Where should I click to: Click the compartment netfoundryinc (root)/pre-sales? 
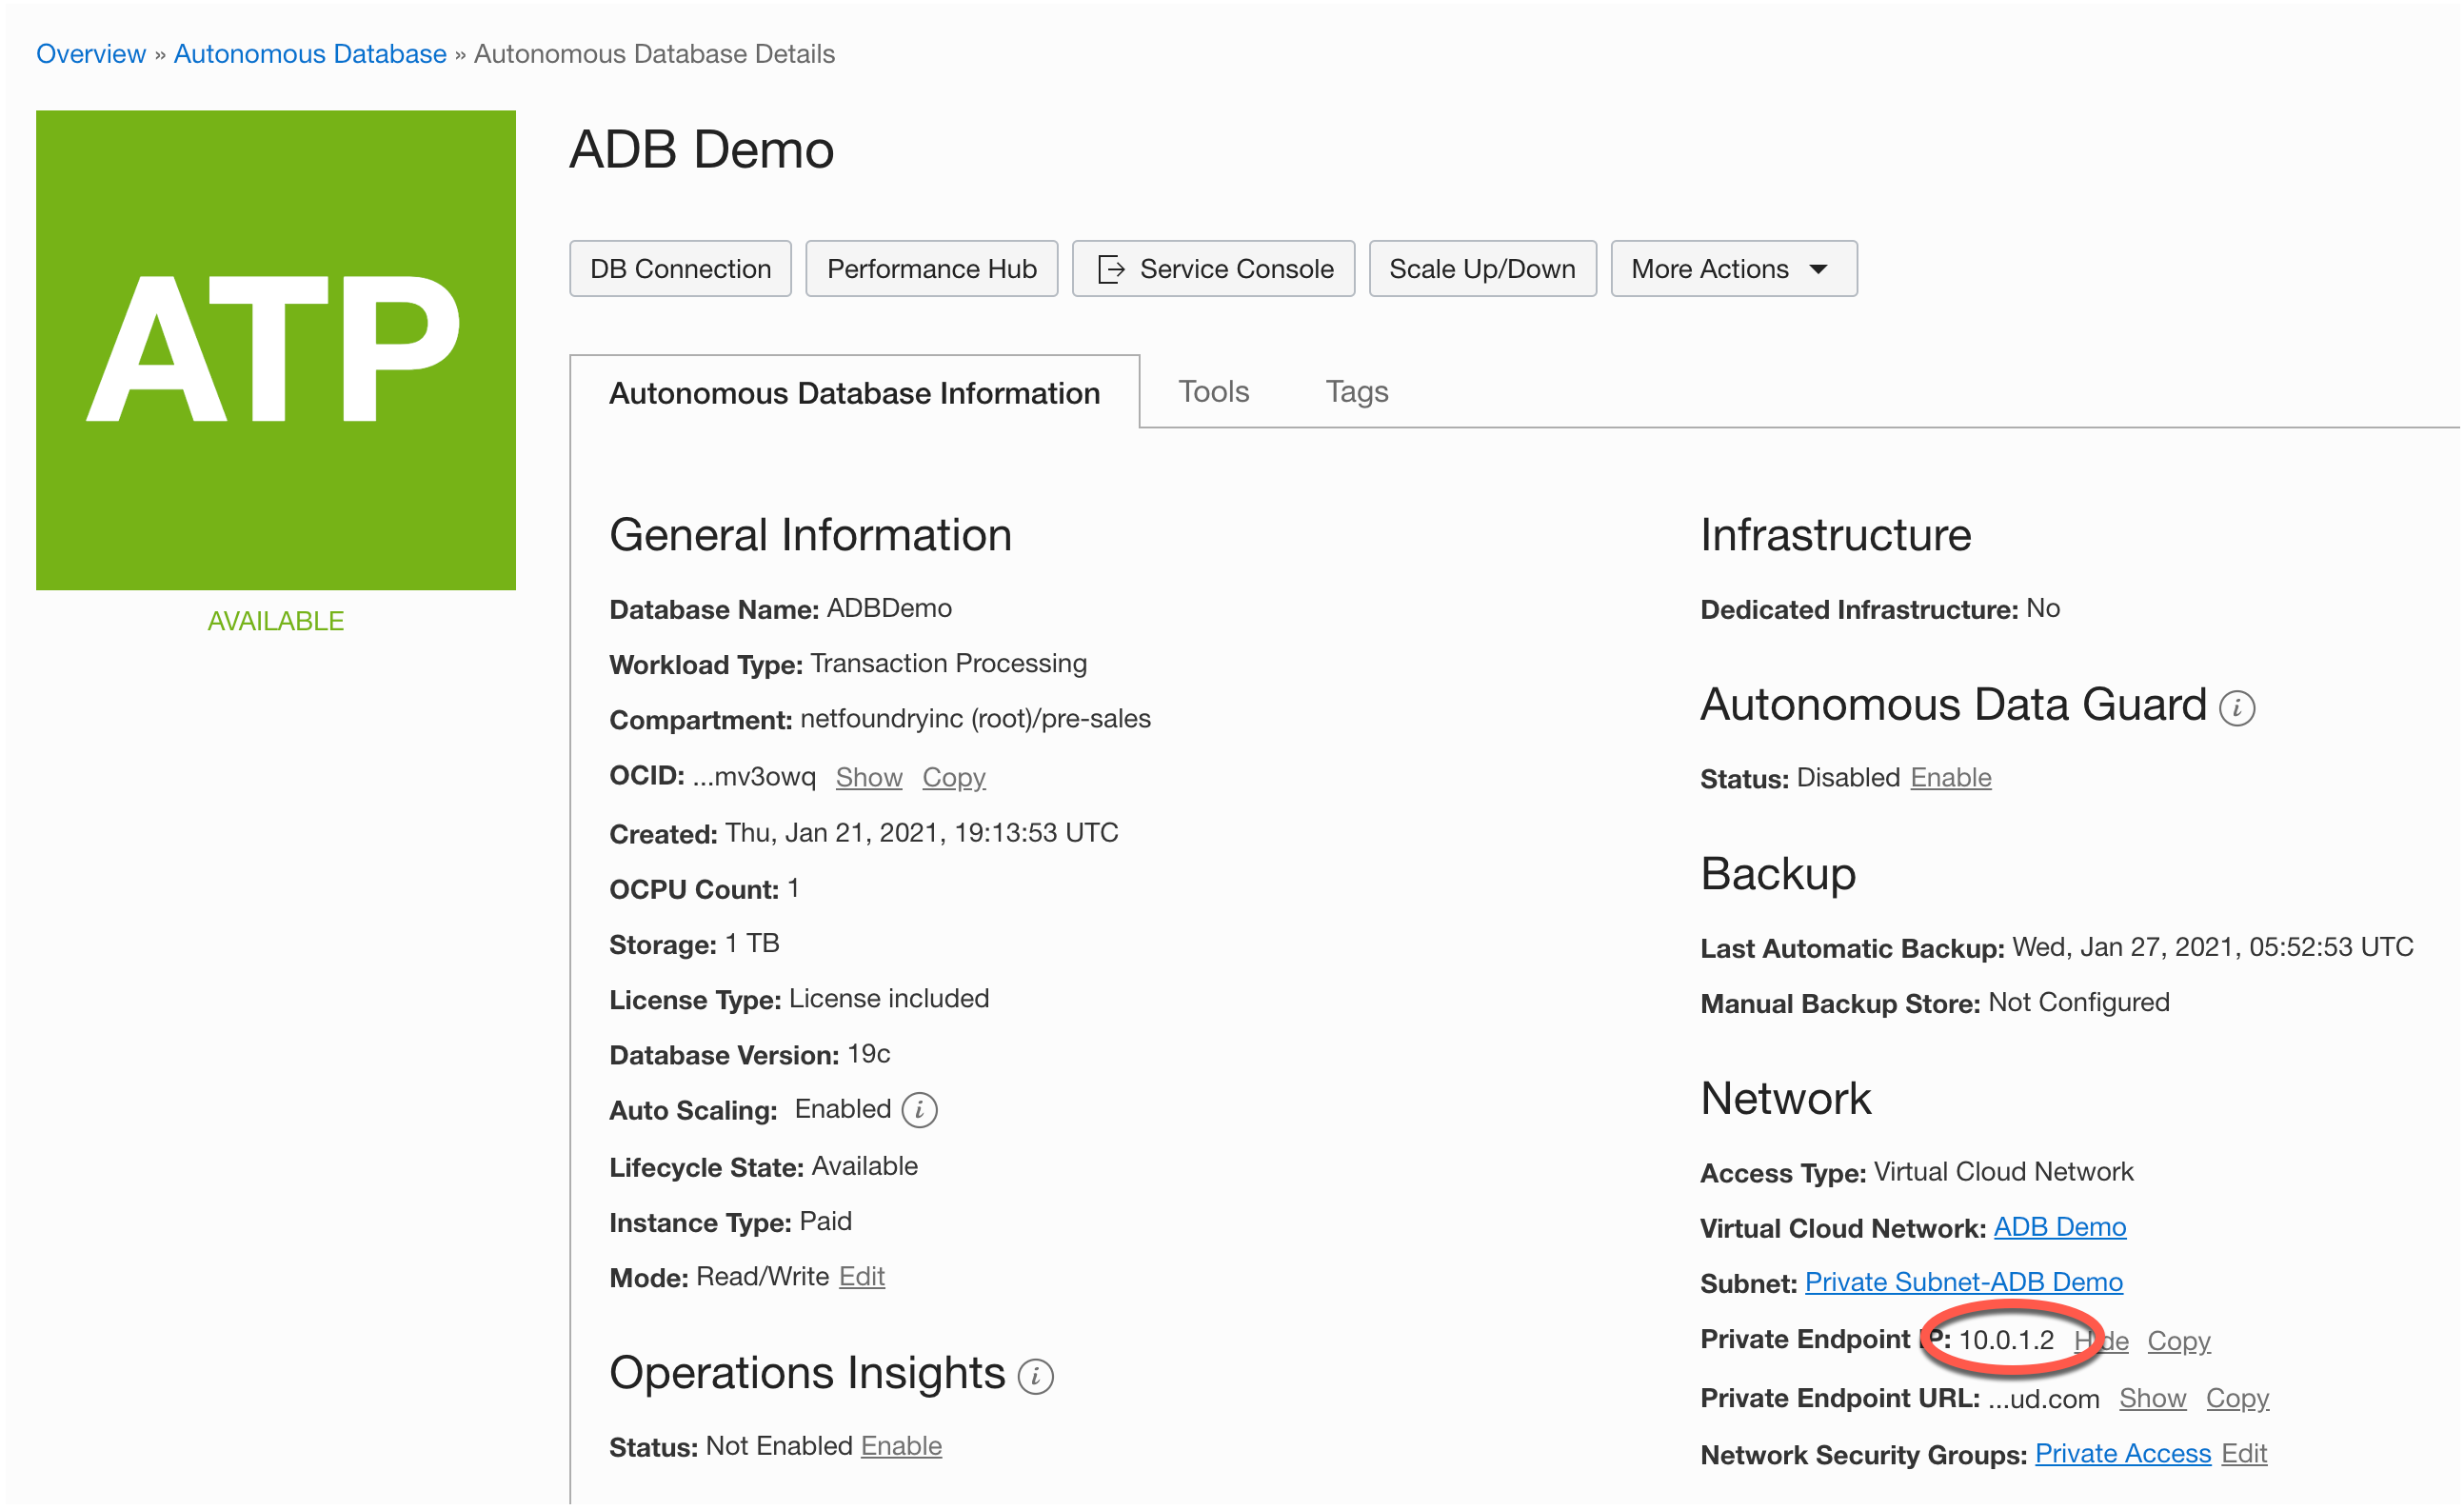[977, 720]
